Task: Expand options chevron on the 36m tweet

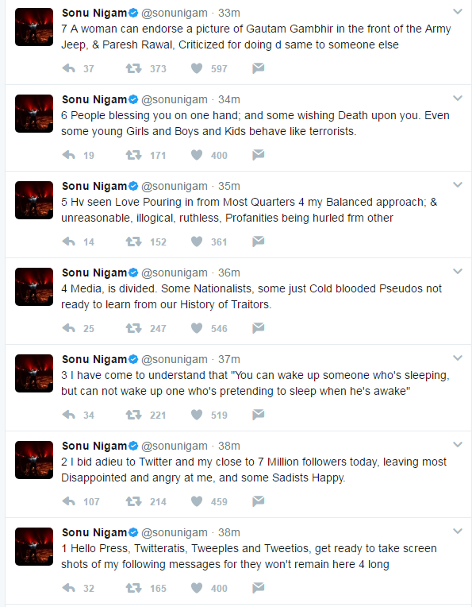Action: pos(458,272)
